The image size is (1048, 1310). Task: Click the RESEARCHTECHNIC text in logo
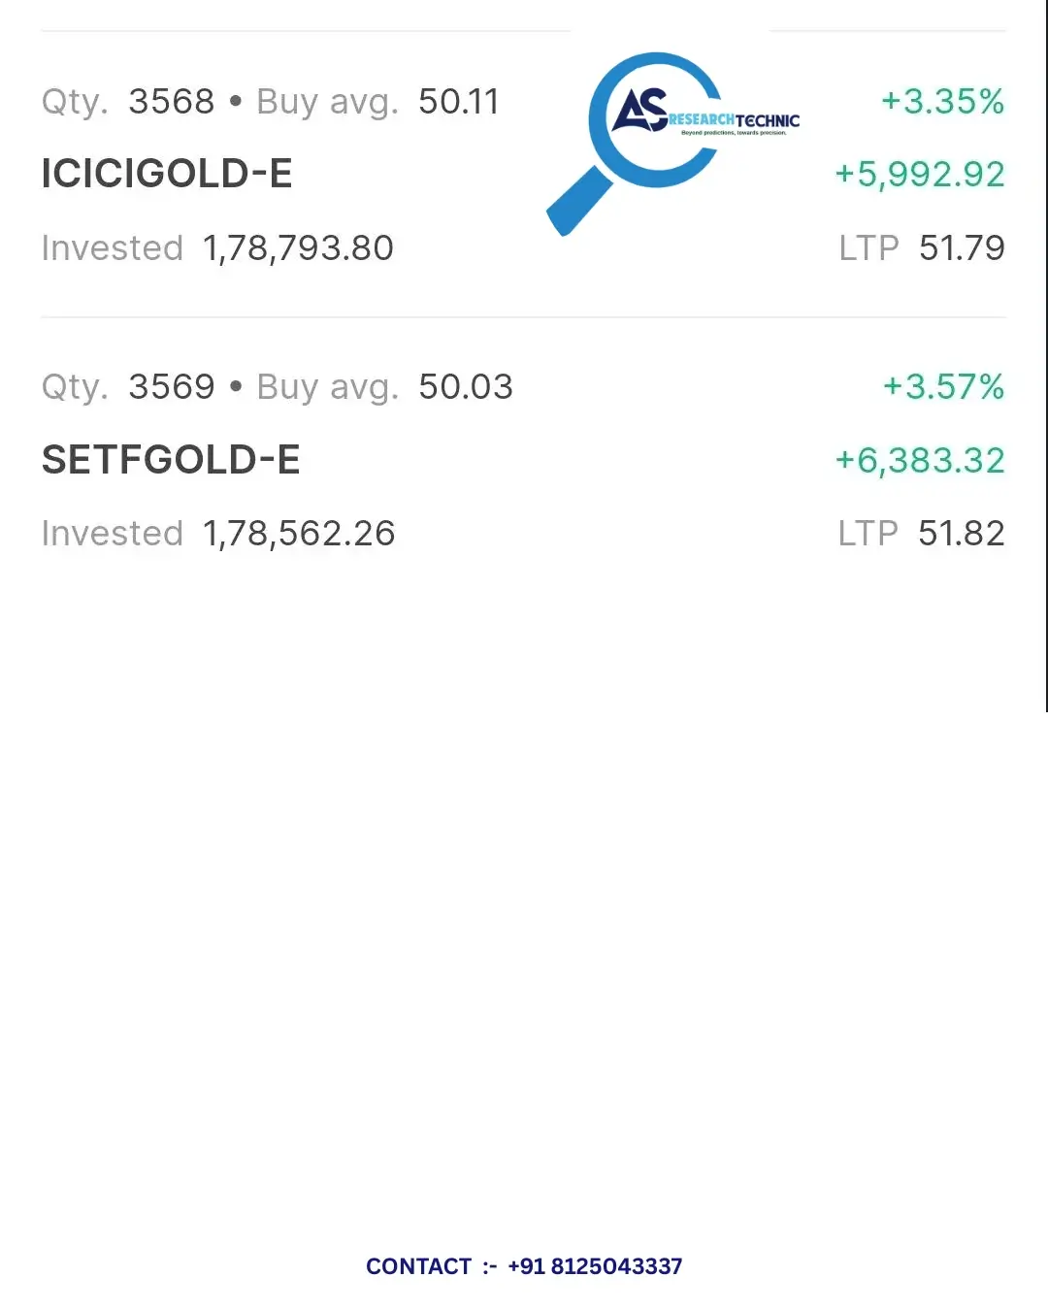point(735,120)
